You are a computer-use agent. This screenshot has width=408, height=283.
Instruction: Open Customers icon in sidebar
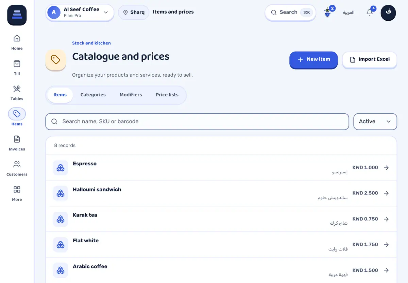17,164
